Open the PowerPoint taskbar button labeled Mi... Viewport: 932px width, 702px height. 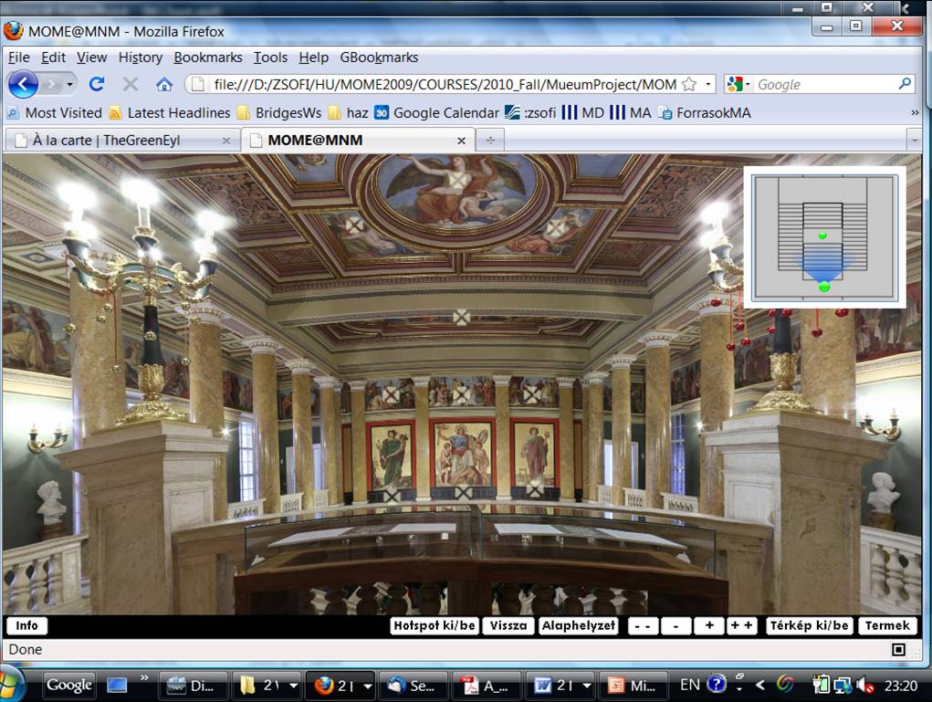[x=634, y=686]
